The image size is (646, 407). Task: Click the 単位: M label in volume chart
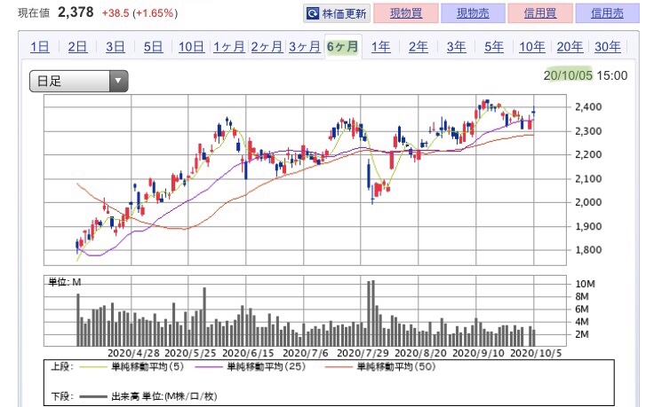65,283
